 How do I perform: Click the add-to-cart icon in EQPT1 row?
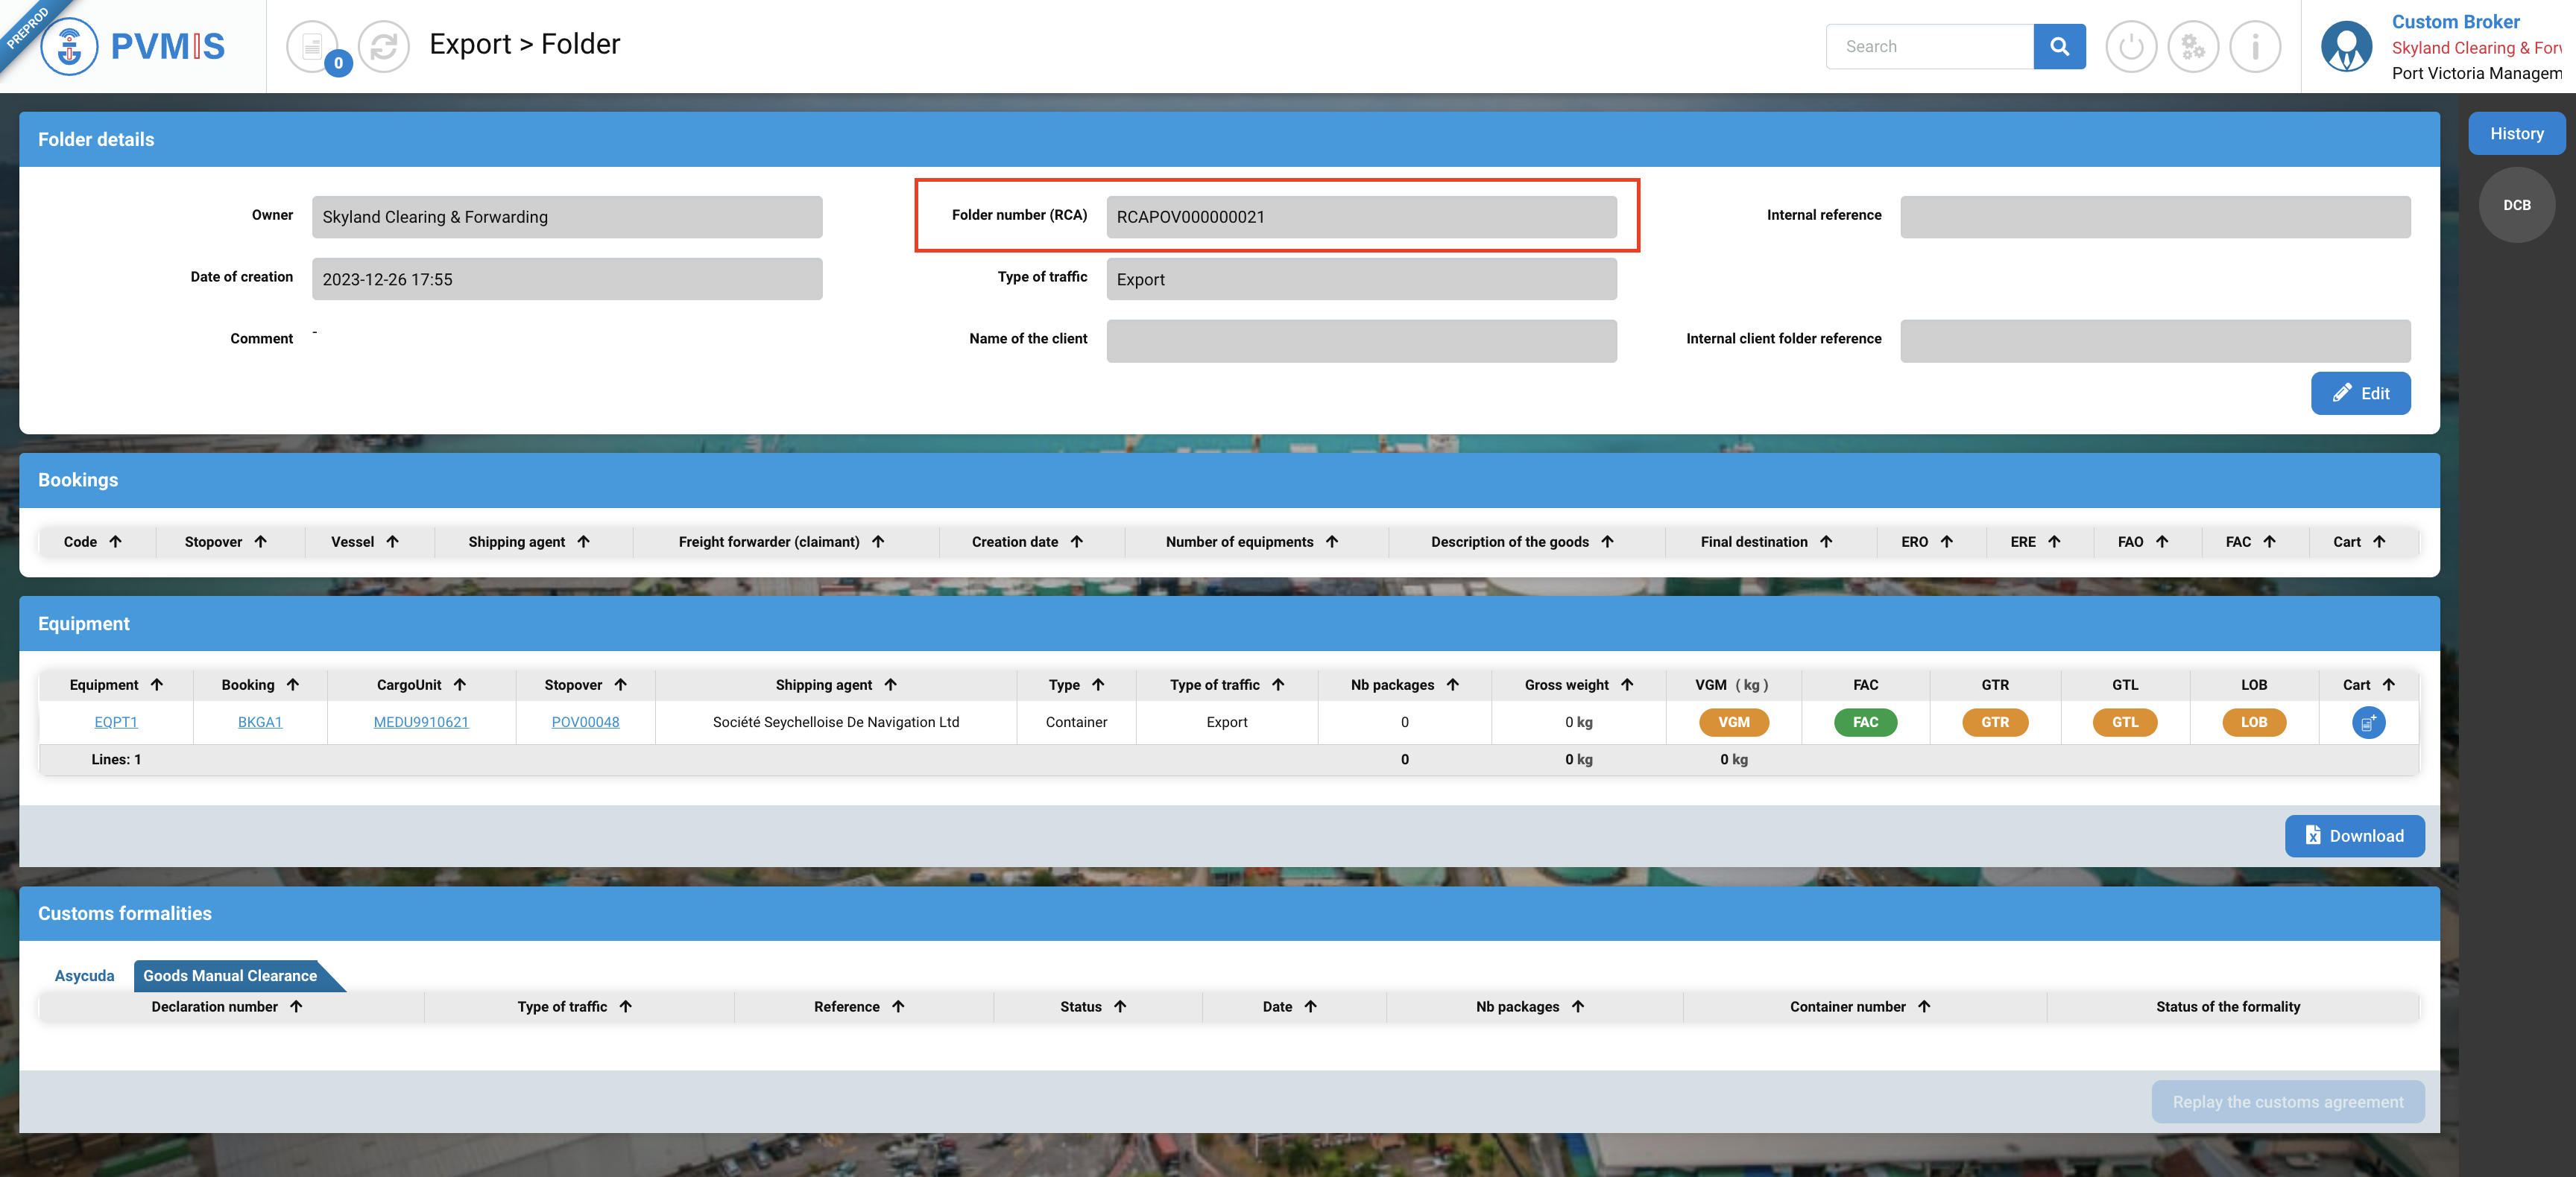[x=2368, y=723]
